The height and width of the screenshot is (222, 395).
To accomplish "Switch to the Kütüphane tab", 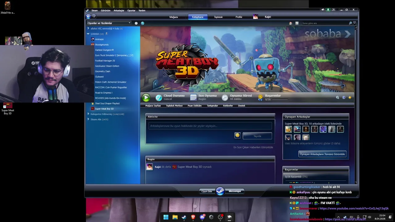I will 198,17.
